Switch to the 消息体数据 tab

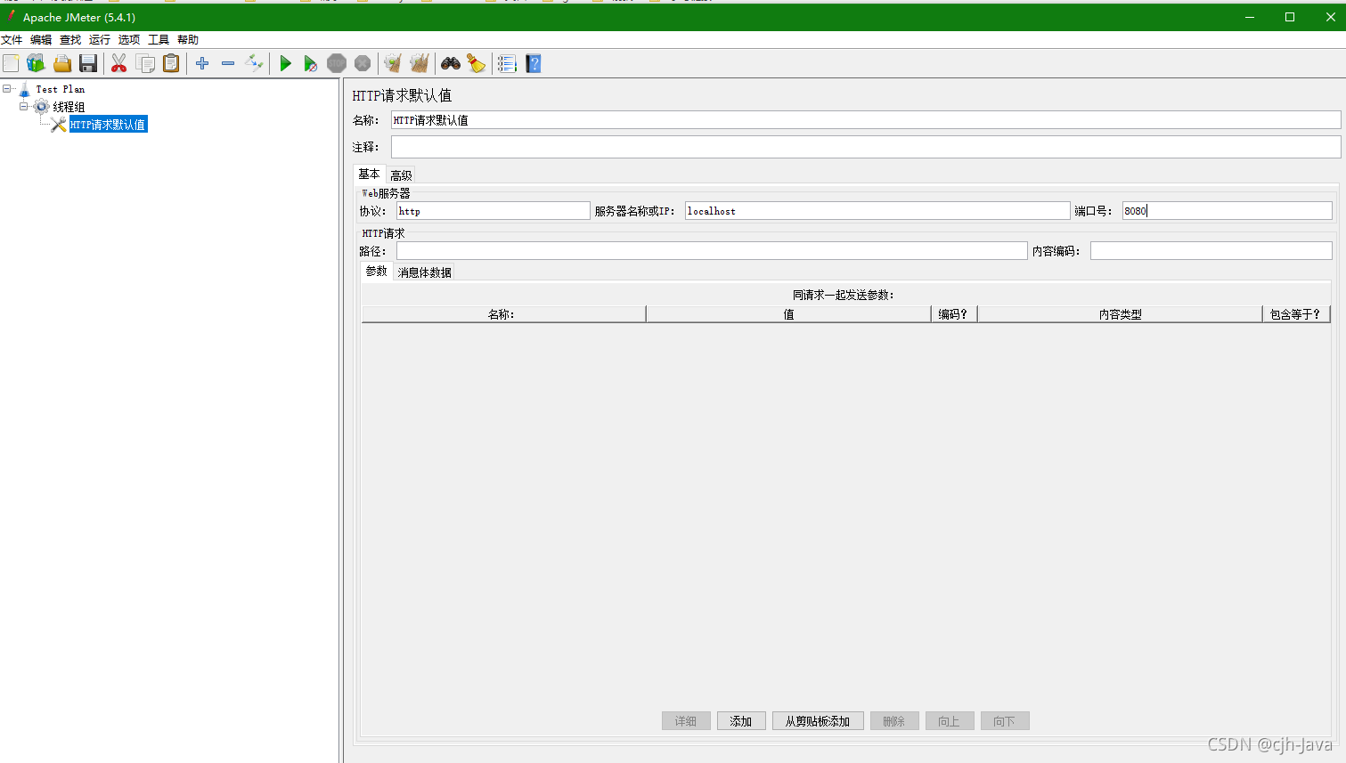point(424,272)
